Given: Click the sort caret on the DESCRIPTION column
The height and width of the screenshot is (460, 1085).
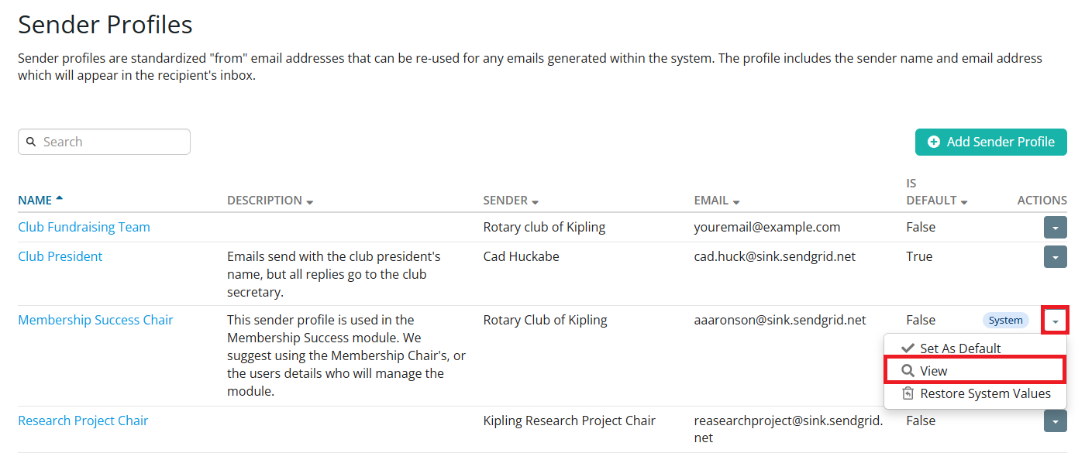Looking at the screenshot, I should [310, 201].
